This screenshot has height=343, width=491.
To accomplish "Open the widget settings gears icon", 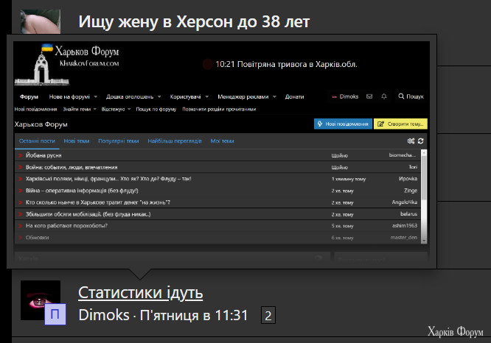I will [411, 141].
